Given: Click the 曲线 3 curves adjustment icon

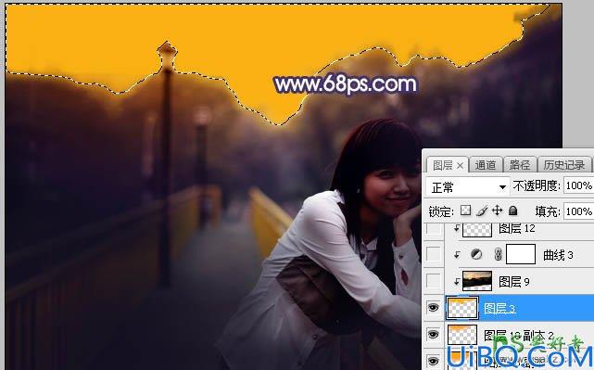Looking at the screenshot, I should [x=476, y=254].
